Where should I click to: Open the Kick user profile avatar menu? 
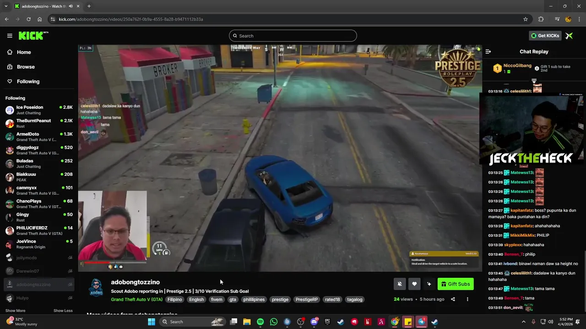click(569, 36)
